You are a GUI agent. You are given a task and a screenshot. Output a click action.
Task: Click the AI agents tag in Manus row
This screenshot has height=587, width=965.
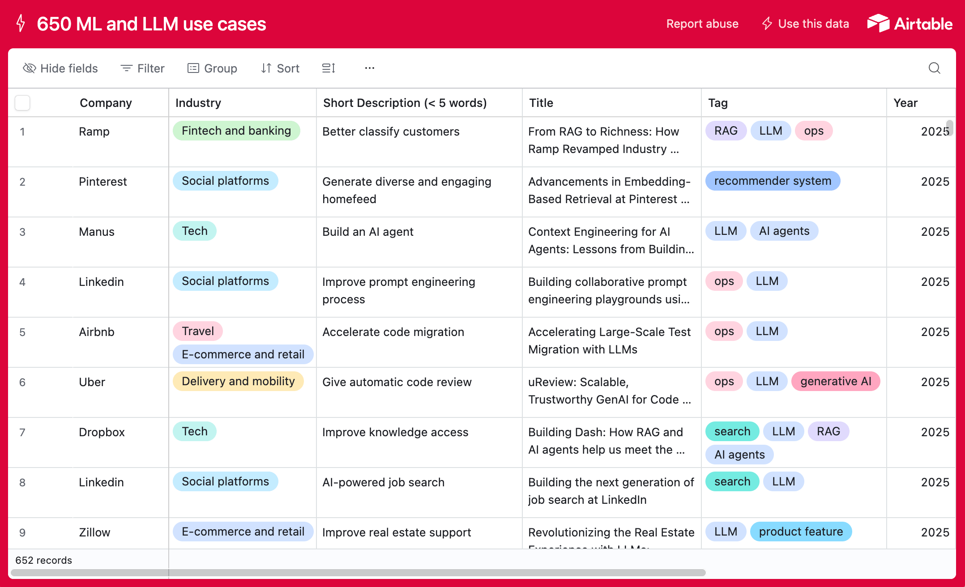pos(784,231)
